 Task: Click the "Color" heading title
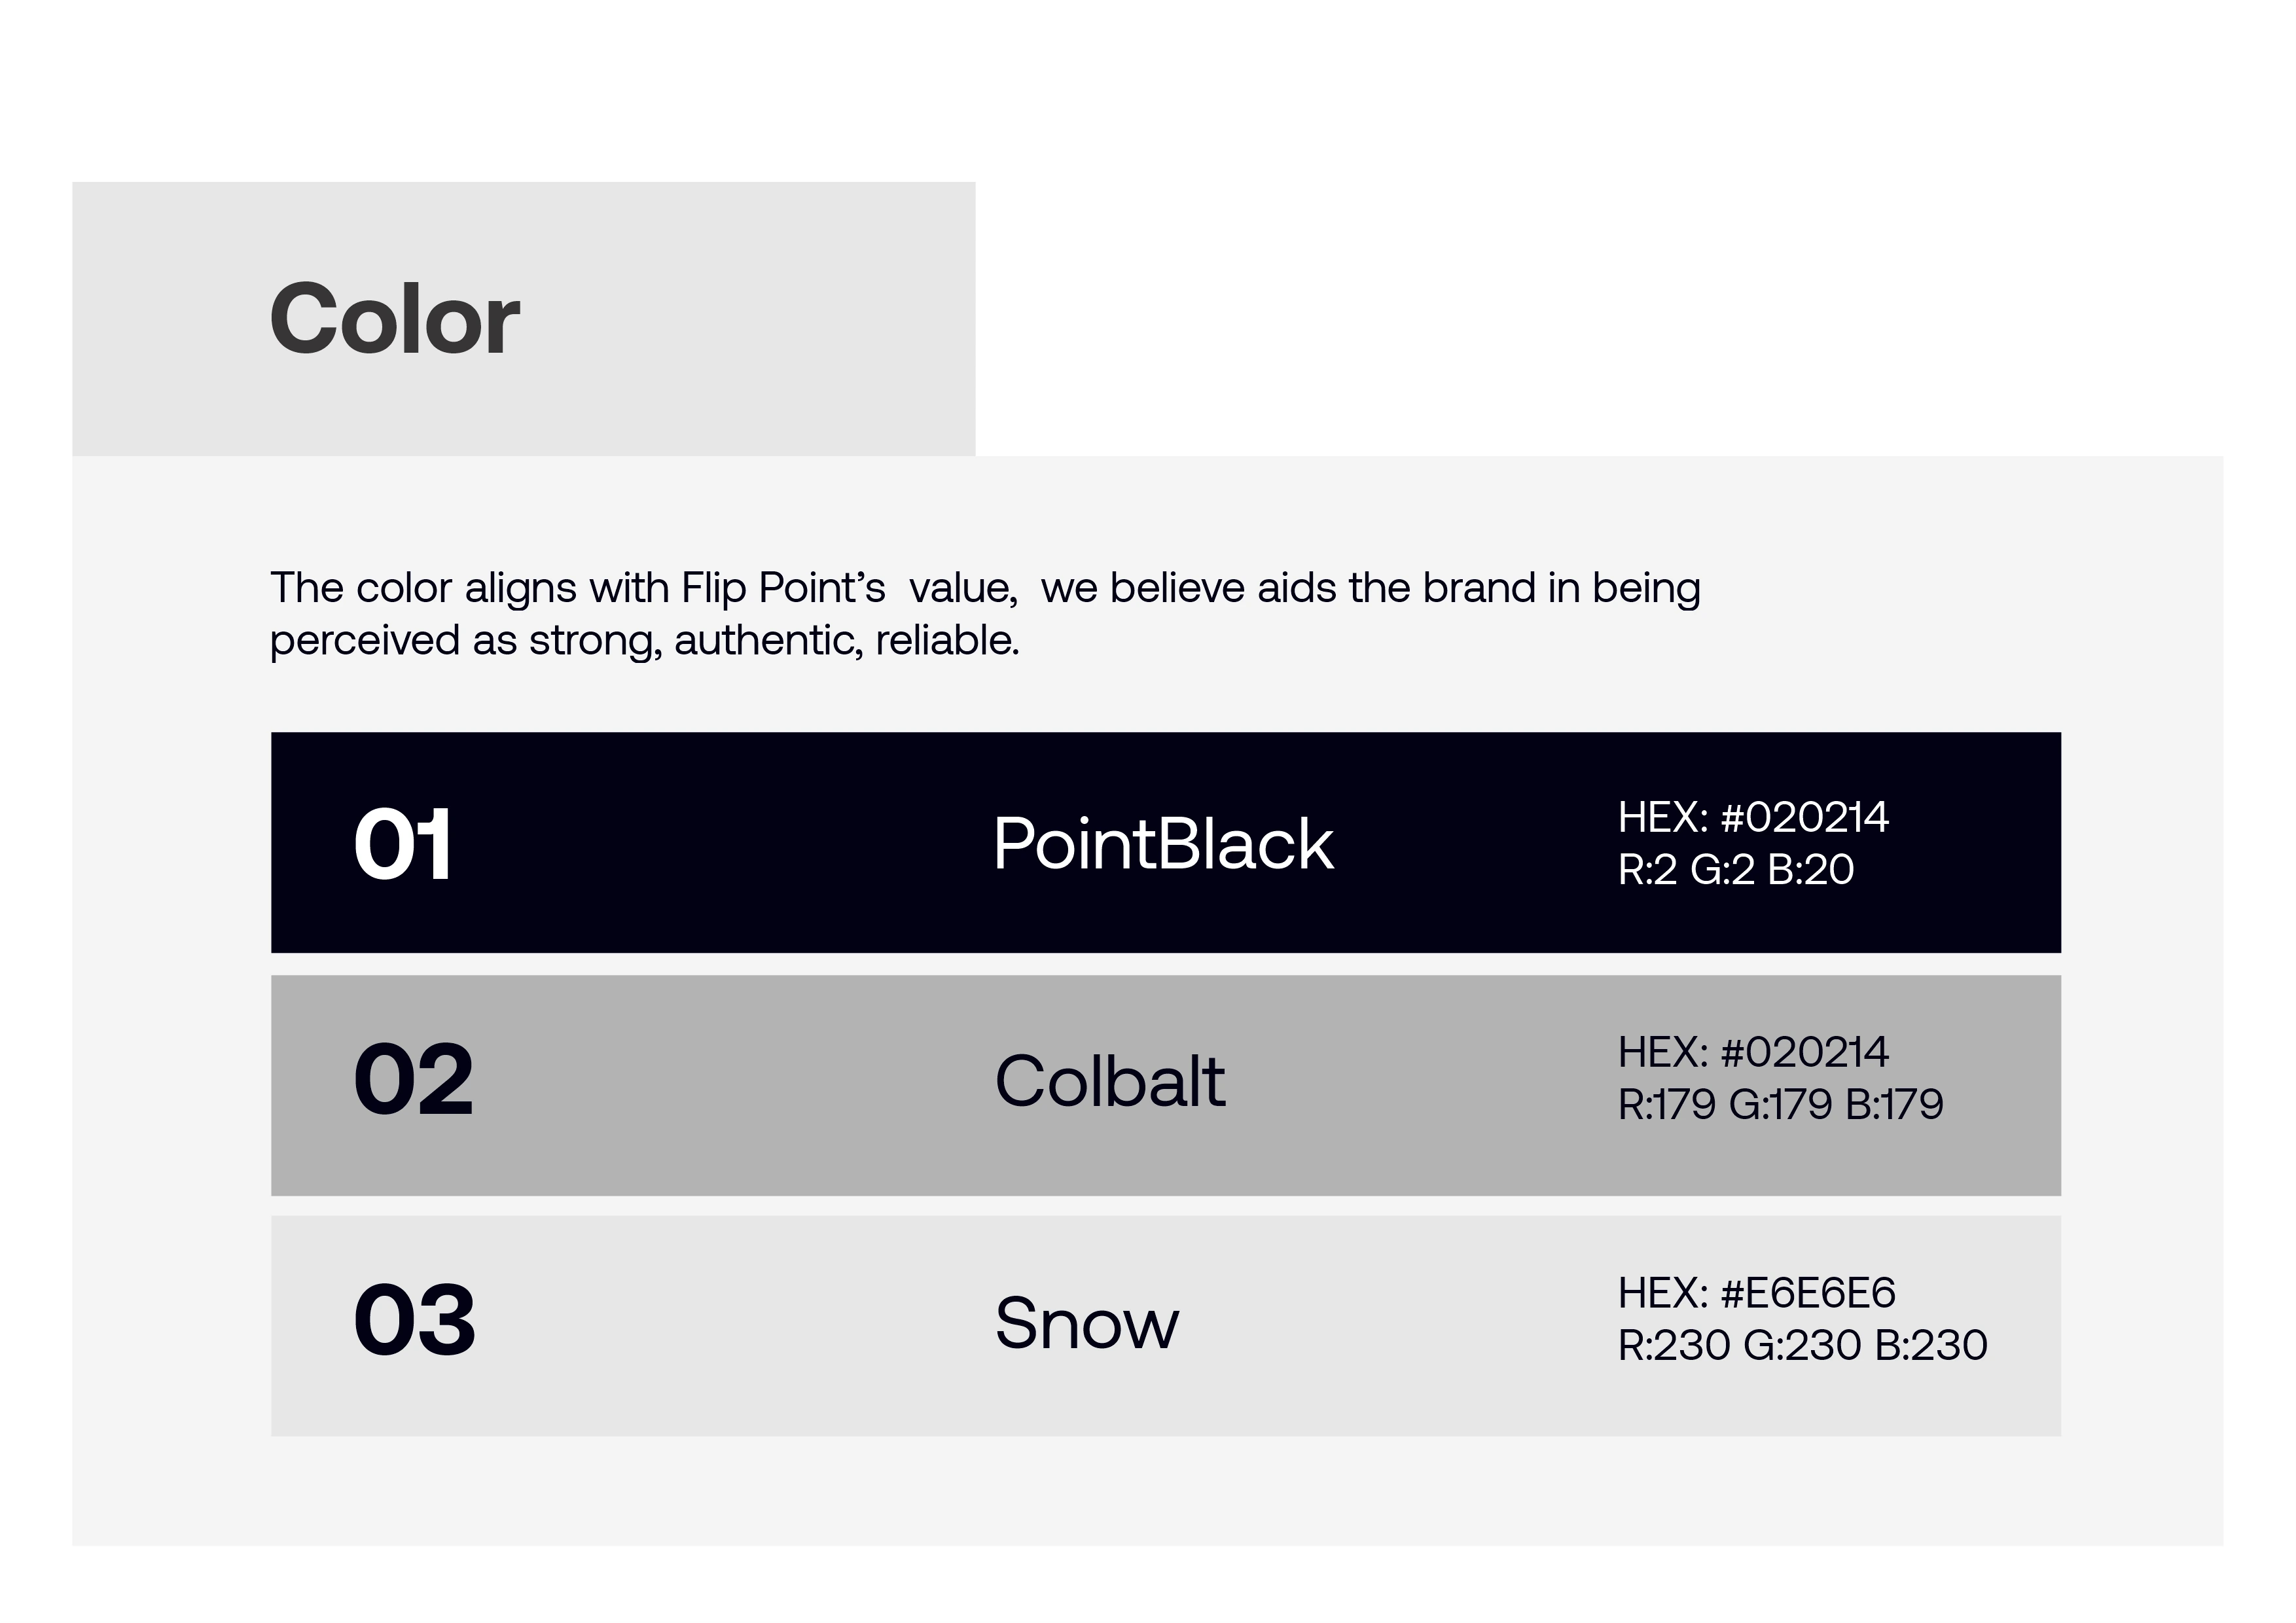395,320
